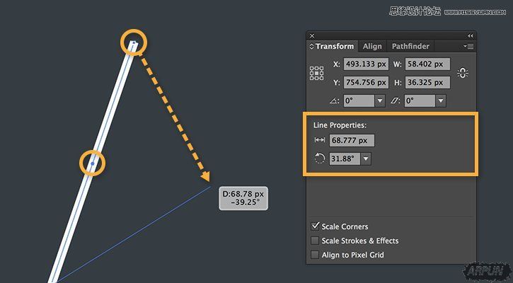Screen dimensions: 513x283
Task: Collapse the panel with double-arrow icon
Action: coord(471,35)
